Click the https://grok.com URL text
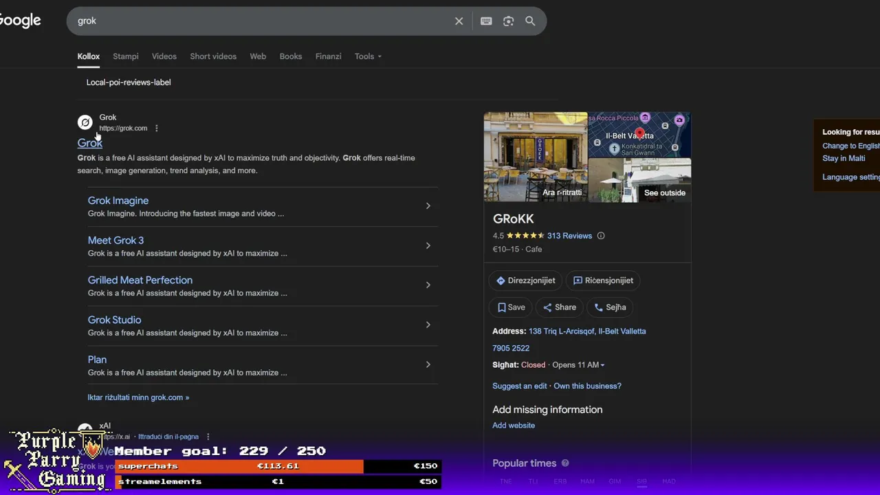The height and width of the screenshot is (495, 880). pyautogui.click(x=123, y=129)
